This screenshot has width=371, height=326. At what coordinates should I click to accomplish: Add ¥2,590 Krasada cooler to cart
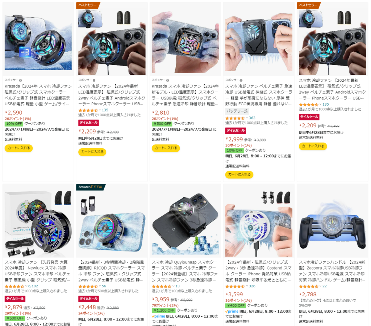tap(19, 148)
